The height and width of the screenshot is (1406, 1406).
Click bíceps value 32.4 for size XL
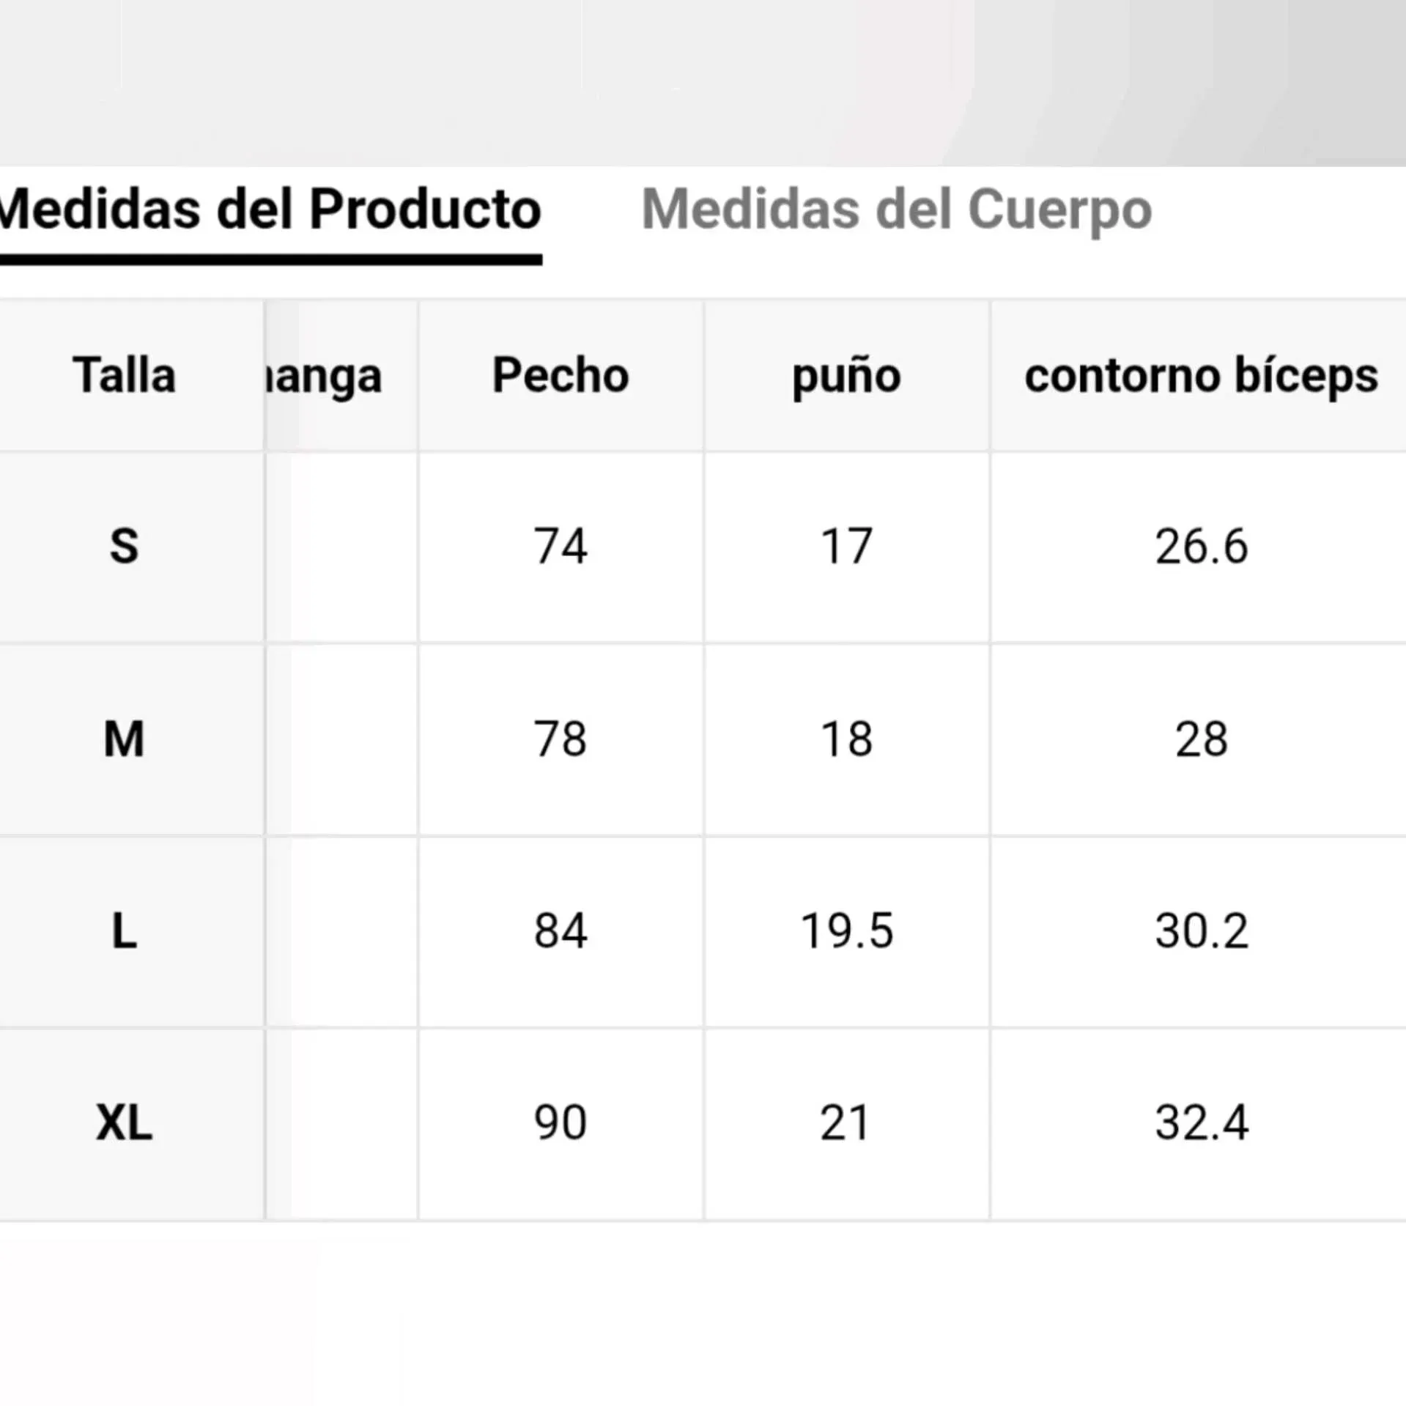click(x=1201, y=1123)
